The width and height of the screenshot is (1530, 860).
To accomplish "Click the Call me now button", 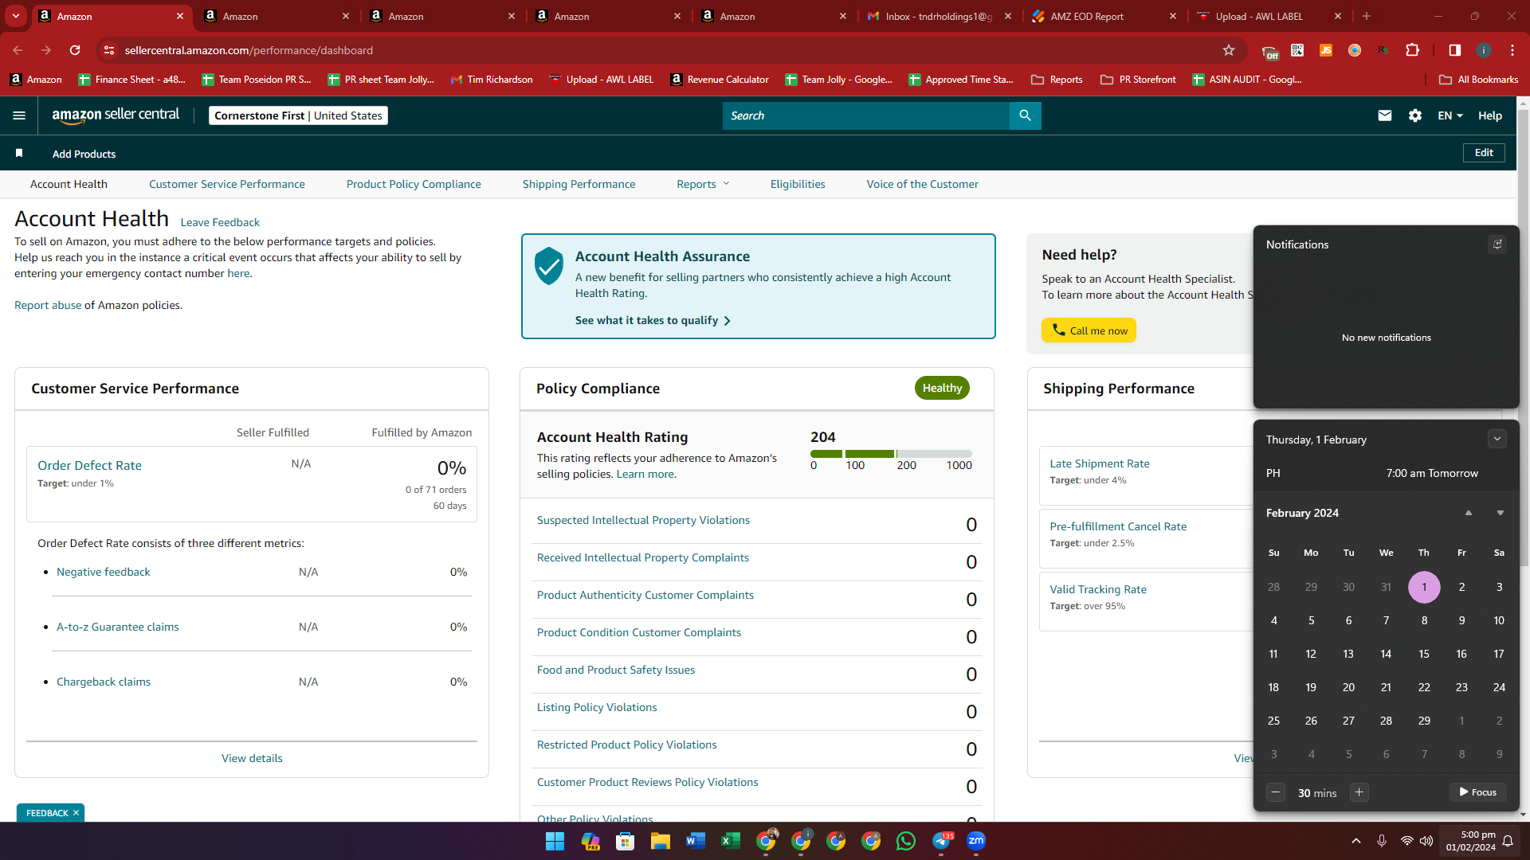I will pyautogui.click(x=1089, y=330).
